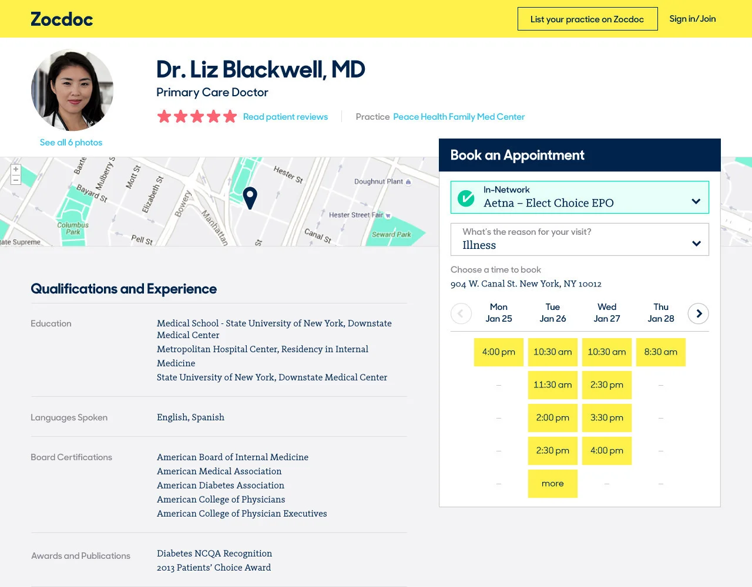The image size is (752, 587).
Task: Open Peace Health Family Med Center link
Action: (x=459, y=117)
